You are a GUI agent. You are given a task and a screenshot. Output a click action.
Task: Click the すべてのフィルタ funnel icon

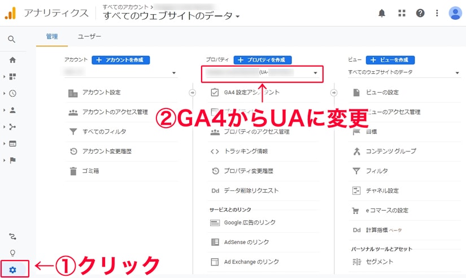73,132
